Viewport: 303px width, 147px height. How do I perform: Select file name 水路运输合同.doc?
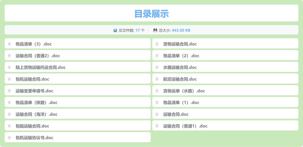point(180,67)
